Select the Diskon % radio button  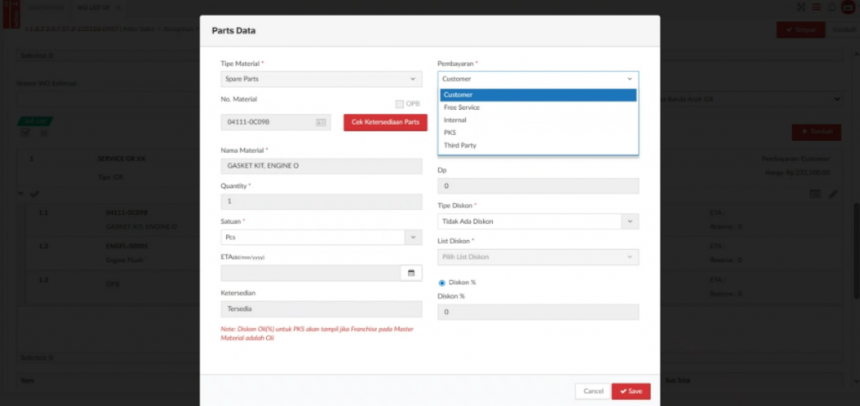point(443,283)
